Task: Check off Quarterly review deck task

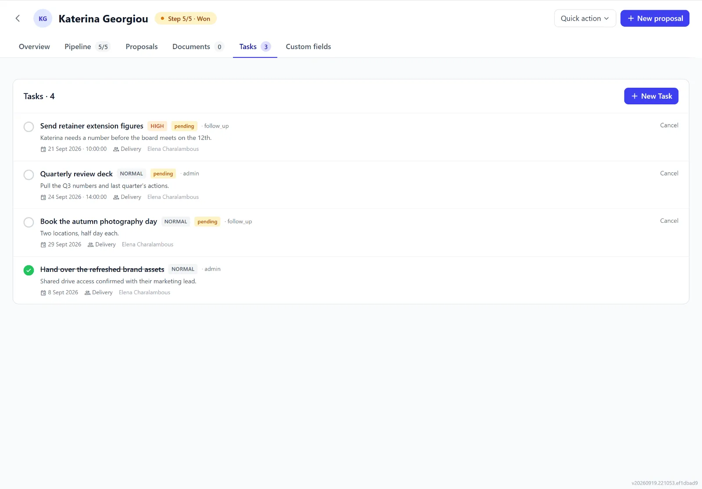Action: (x=29, y=175)
